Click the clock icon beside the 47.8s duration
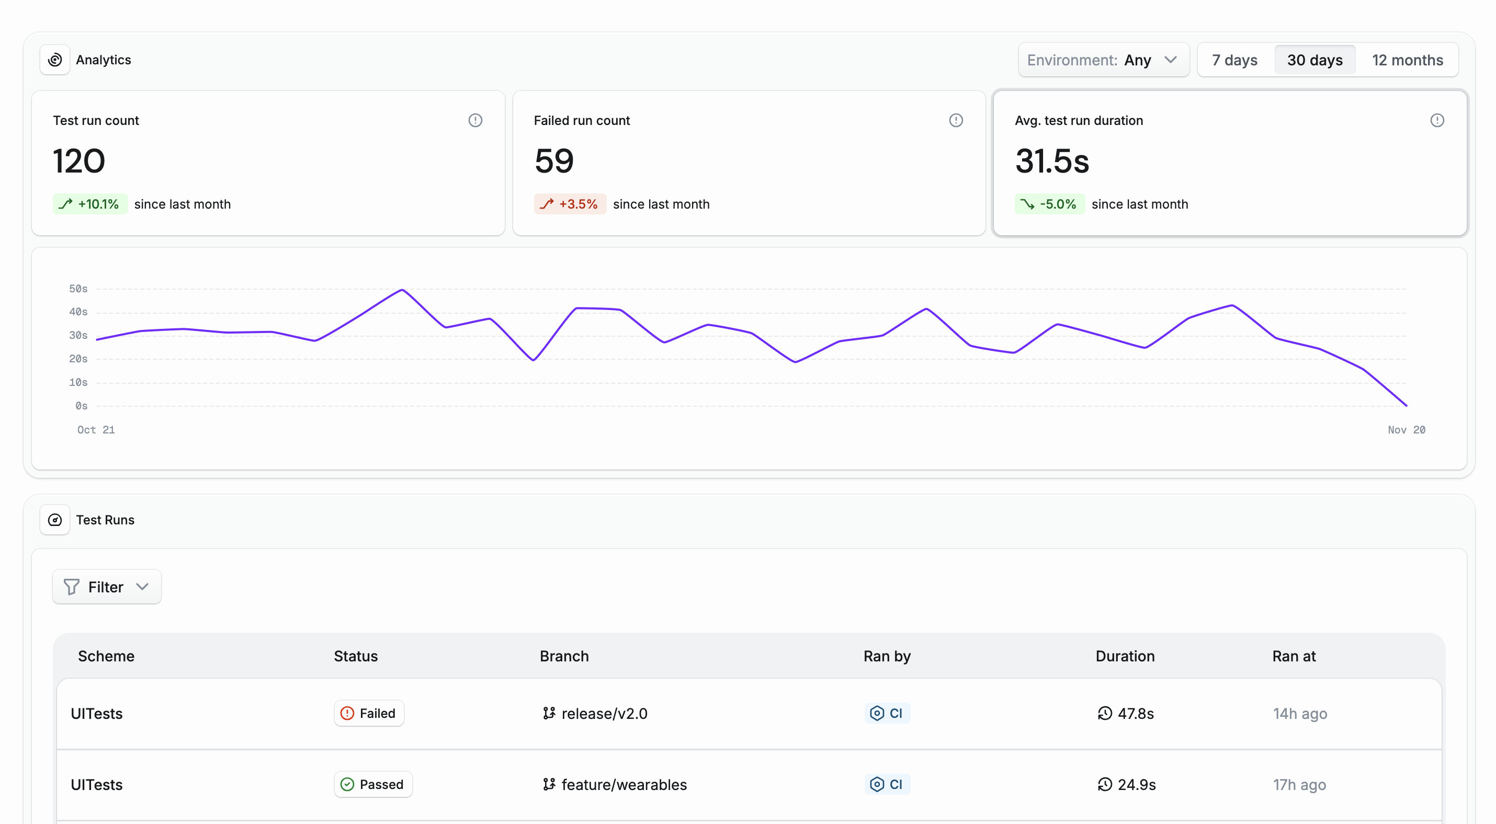Viewport: 1496px width, 824px height. (x=1105, y=713)
